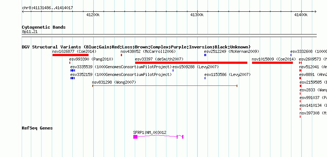Click the red mark under esv993390

pyautogui.click(x=70, y=63)
